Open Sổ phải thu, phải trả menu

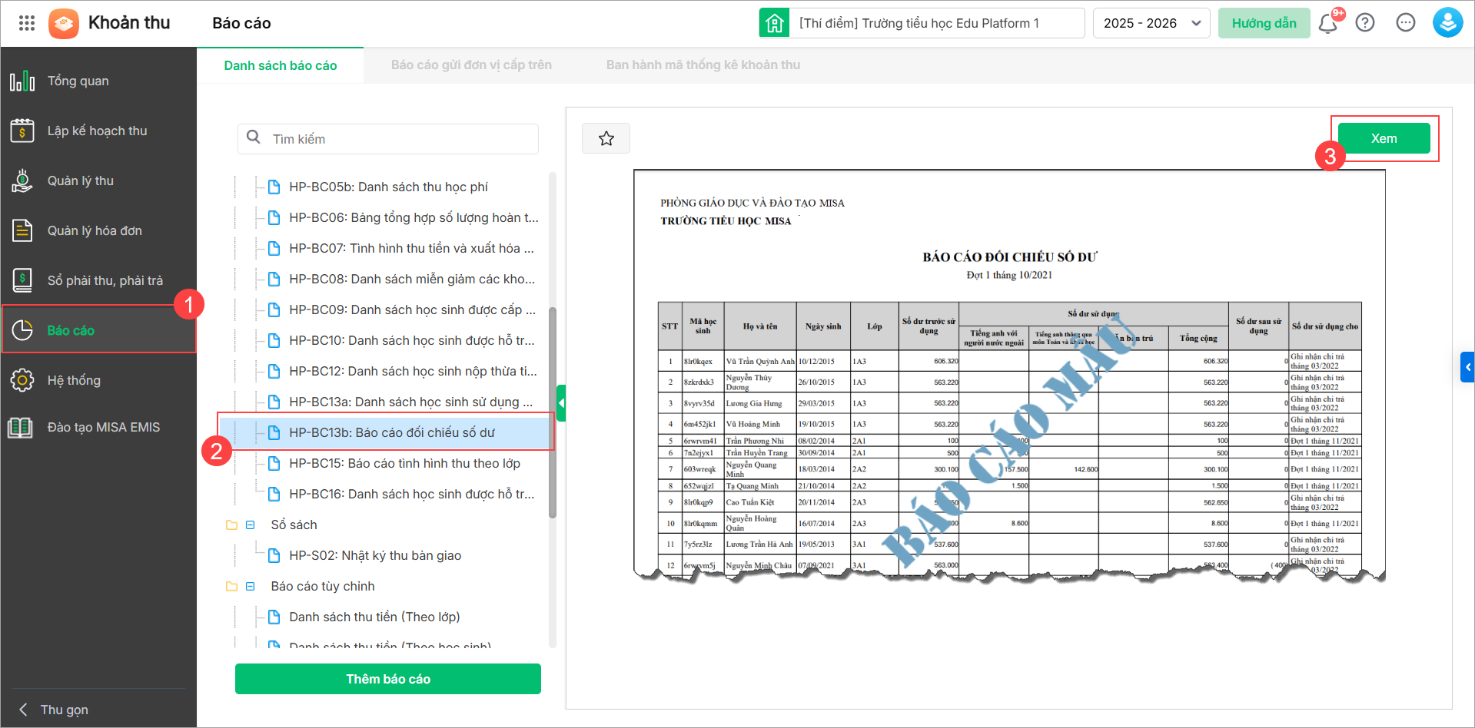(98, 280)
